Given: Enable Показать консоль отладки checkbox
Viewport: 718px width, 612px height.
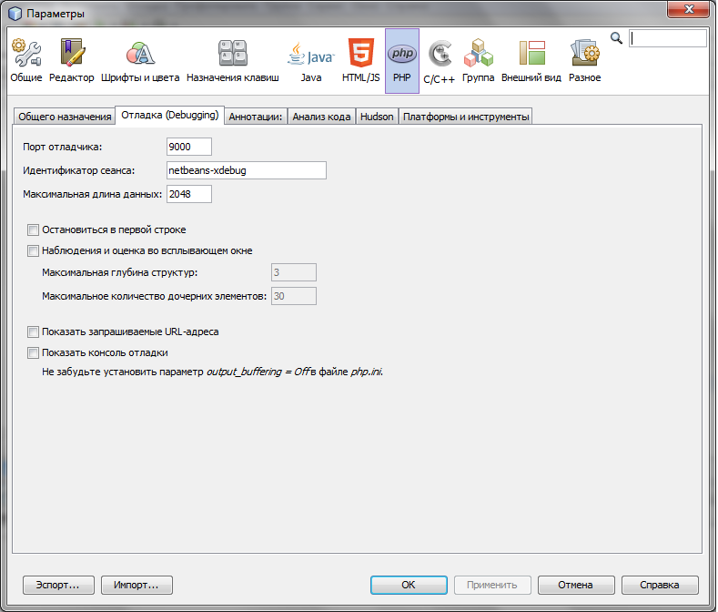Looking at the screenshot, I should pyautogui.click(x=34, y=352).
